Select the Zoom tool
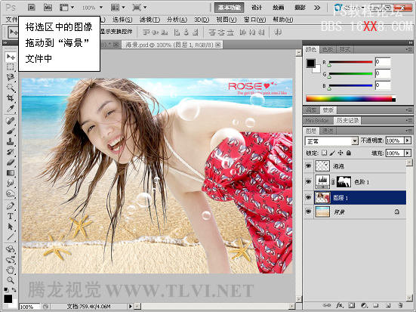The height and width of the screenshot is (312, 416). [x=11, y=280]
